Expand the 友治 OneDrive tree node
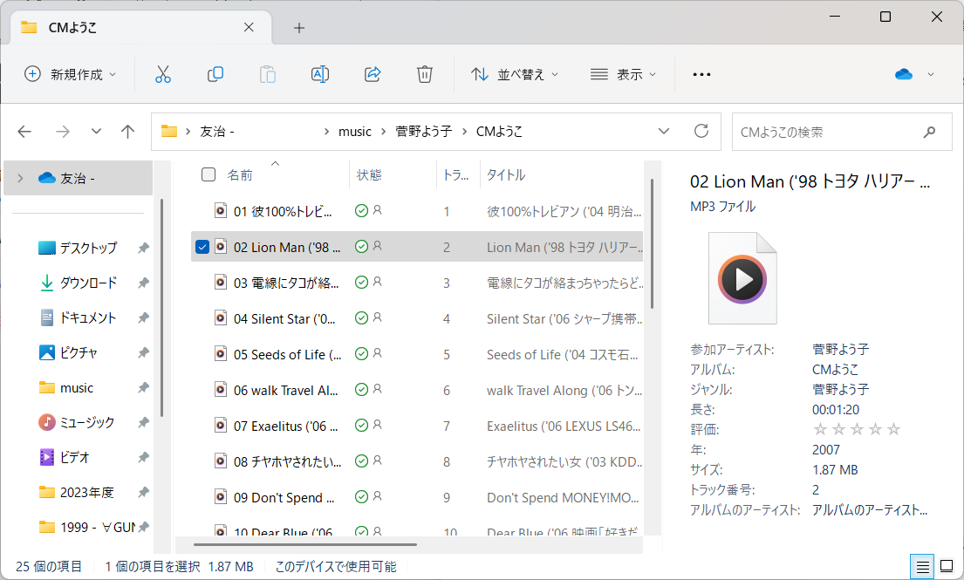Screen dimensions: 964x580 coord(20,178)
